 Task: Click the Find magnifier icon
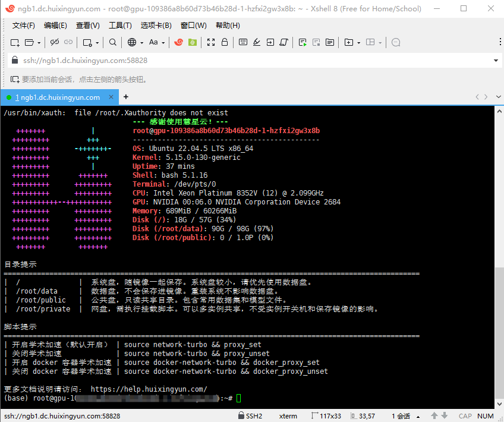tap(113, 42)
